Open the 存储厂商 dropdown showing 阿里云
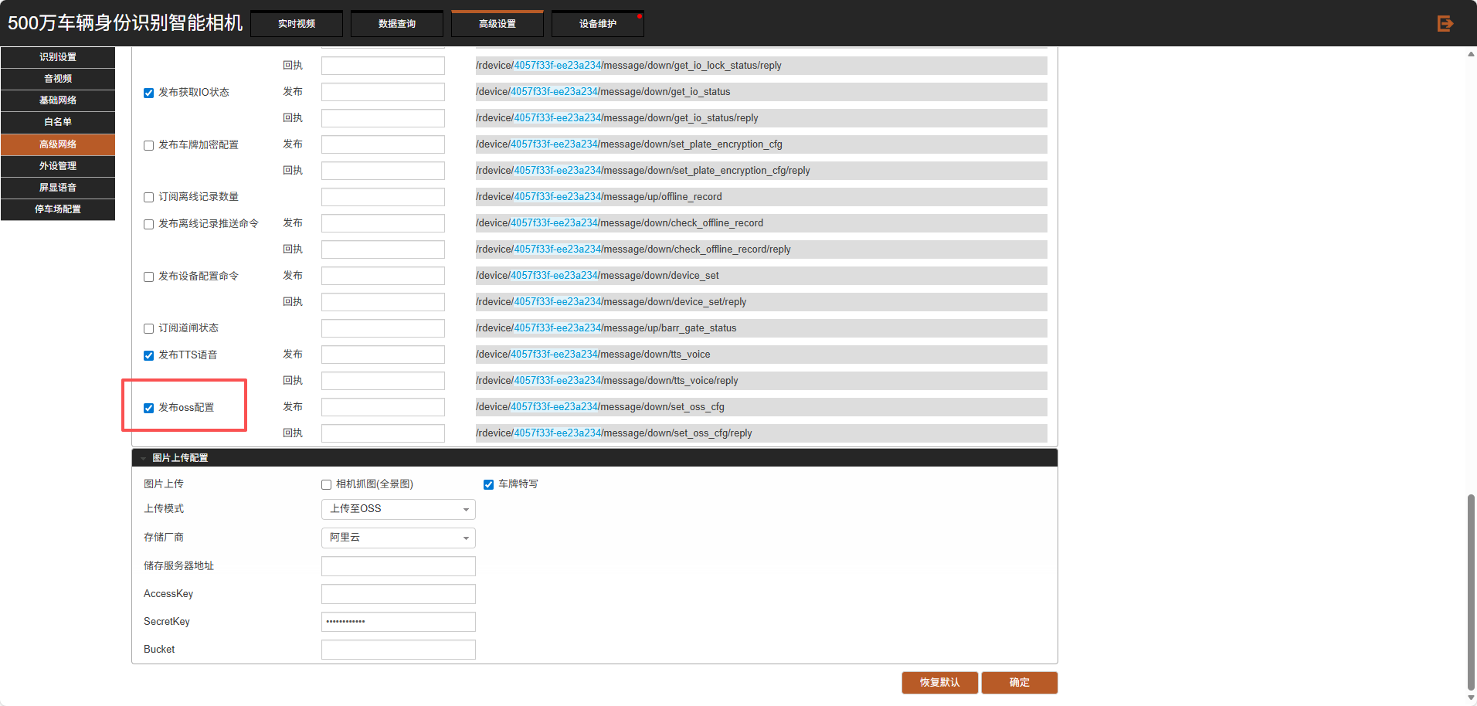This screenshot has width=1477, height=706. (398, 538)
